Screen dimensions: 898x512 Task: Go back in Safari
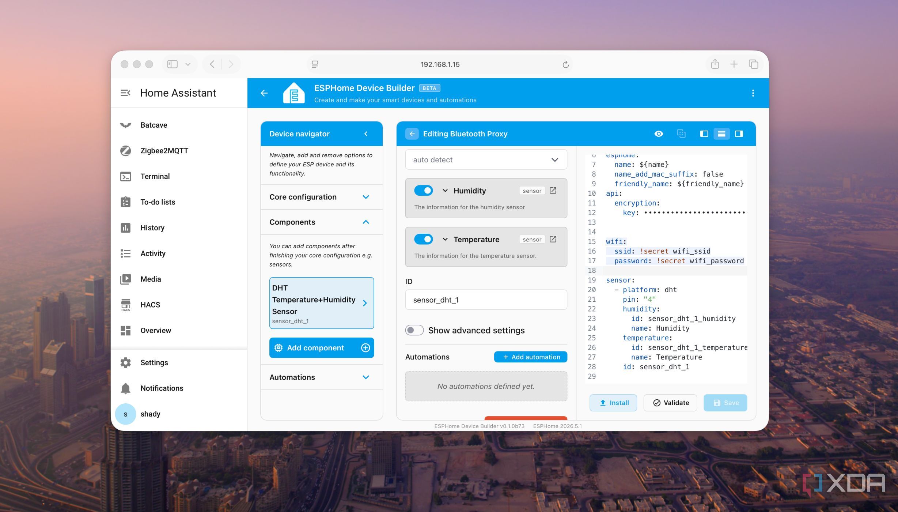(212, 64)
